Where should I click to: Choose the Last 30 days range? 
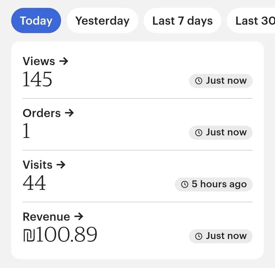[x=252, y=21]
